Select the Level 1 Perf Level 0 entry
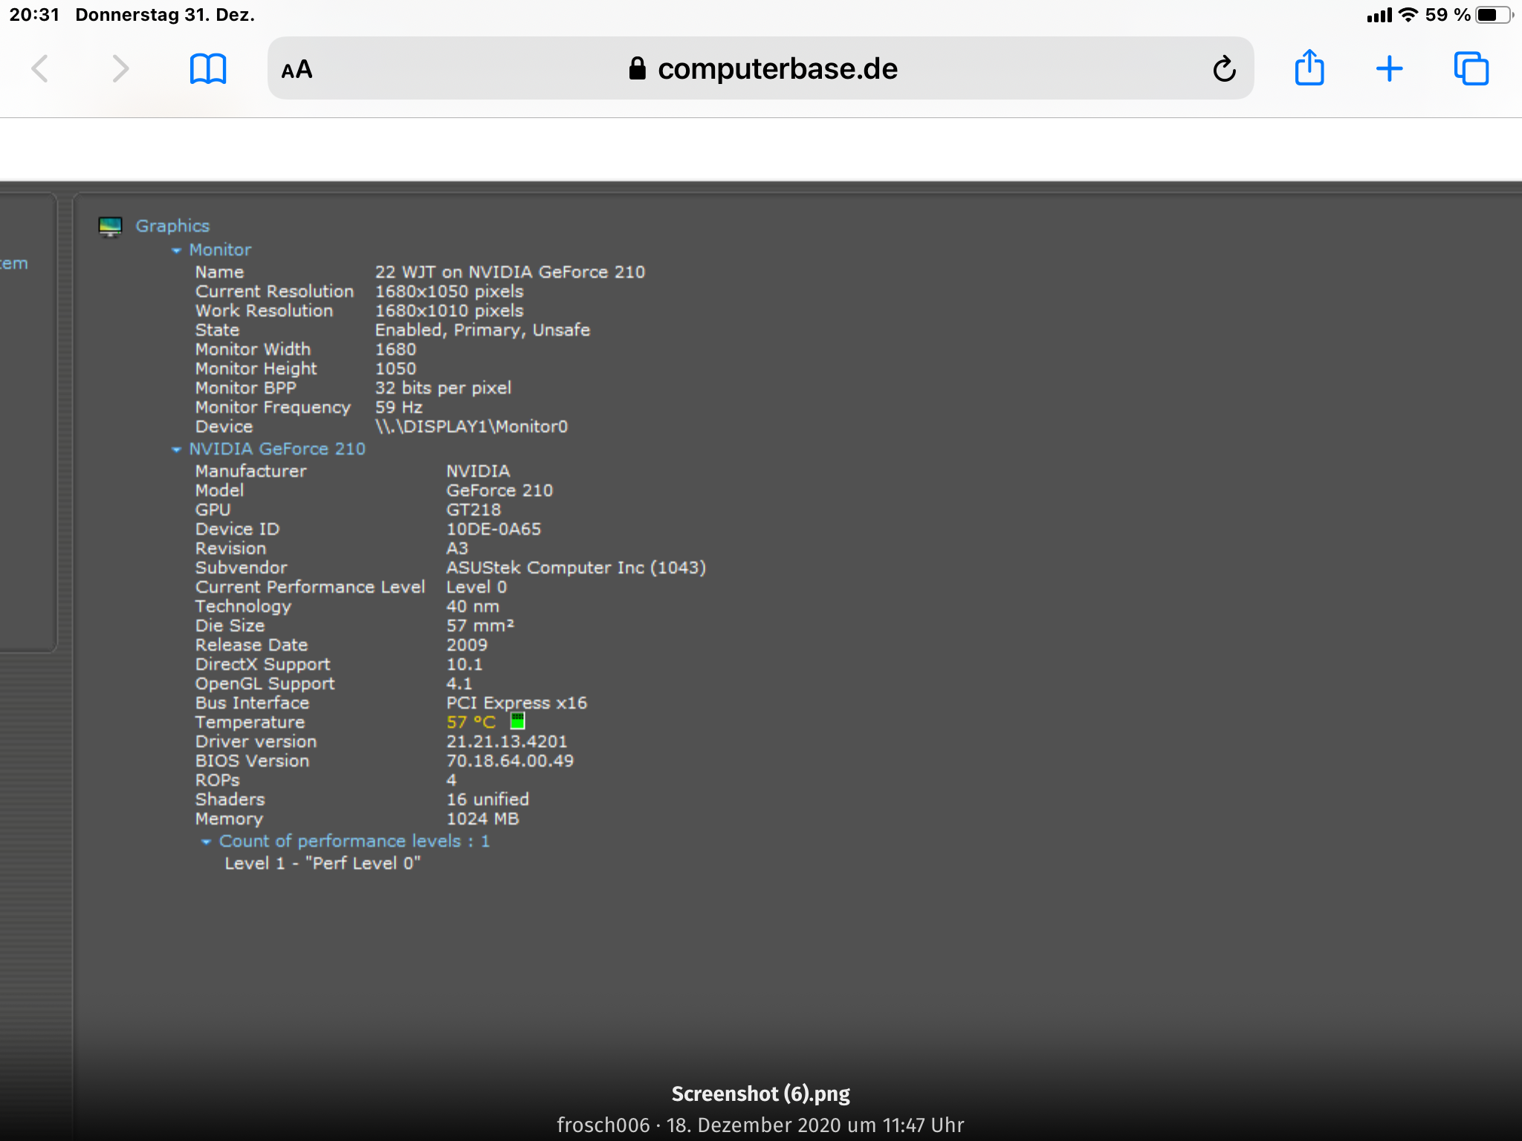 click(323, 863)
